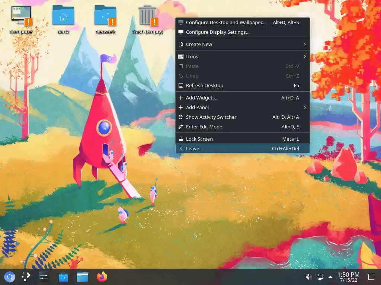
Task: Launch System Settings from the taskbar
Action: click(44, 277)
